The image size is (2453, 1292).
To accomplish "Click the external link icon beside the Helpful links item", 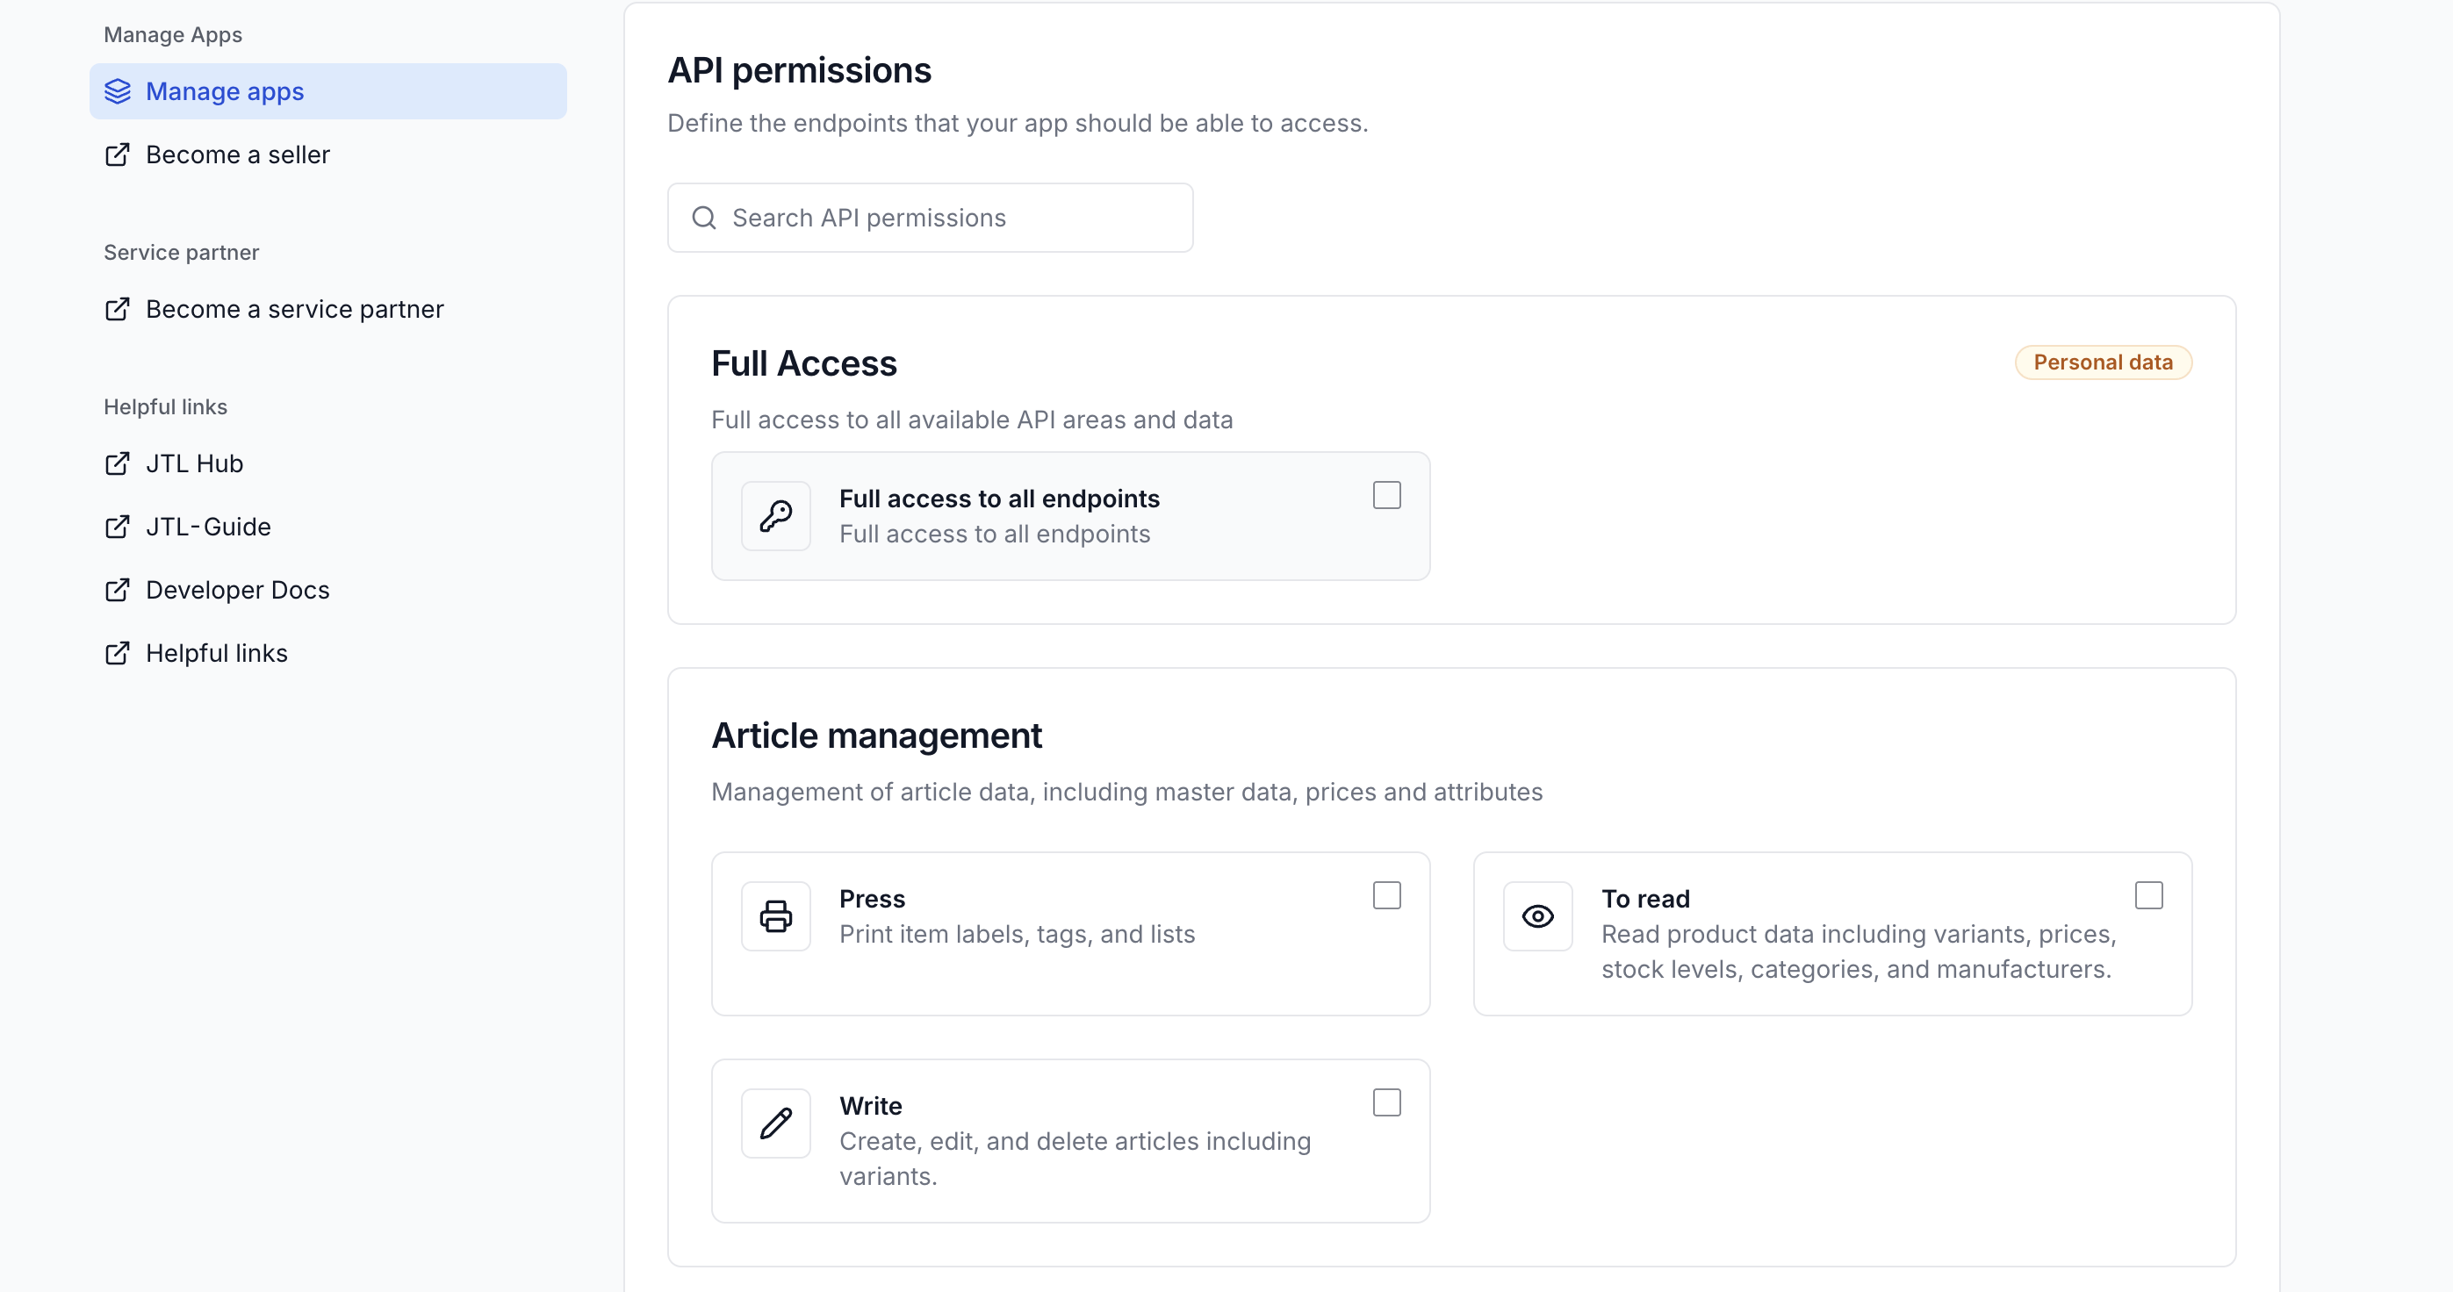I will point(117,653).
